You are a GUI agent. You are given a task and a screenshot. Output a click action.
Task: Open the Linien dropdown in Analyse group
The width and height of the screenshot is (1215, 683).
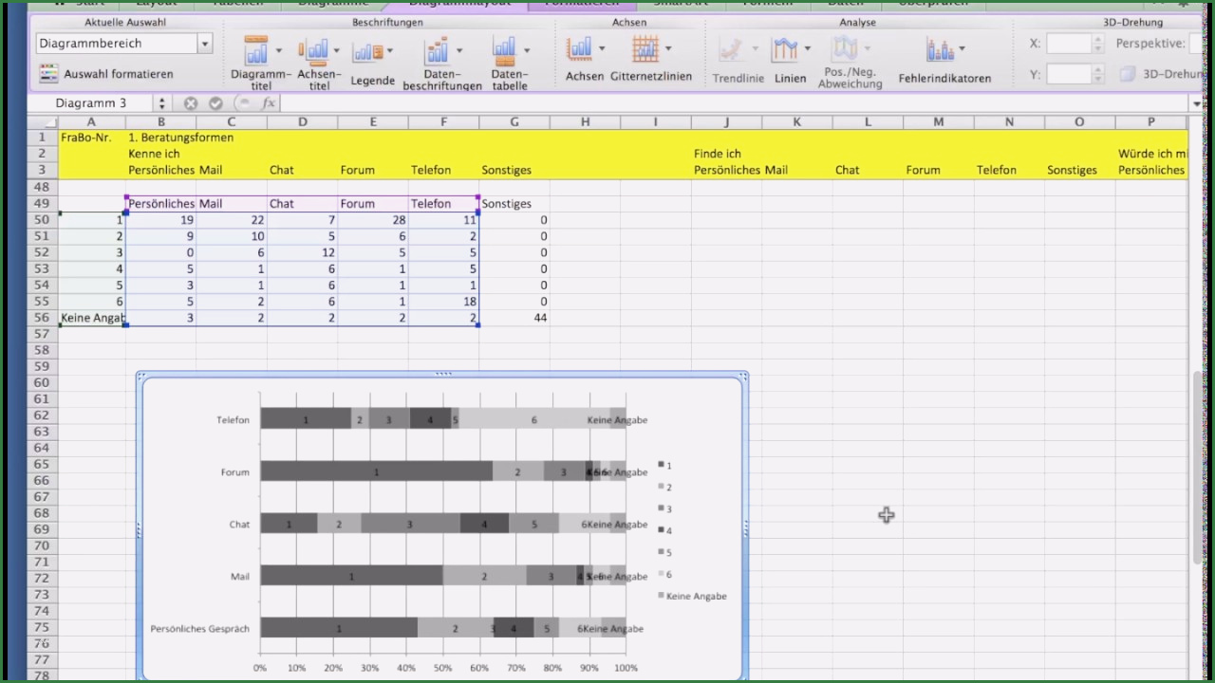coord(807,49)
